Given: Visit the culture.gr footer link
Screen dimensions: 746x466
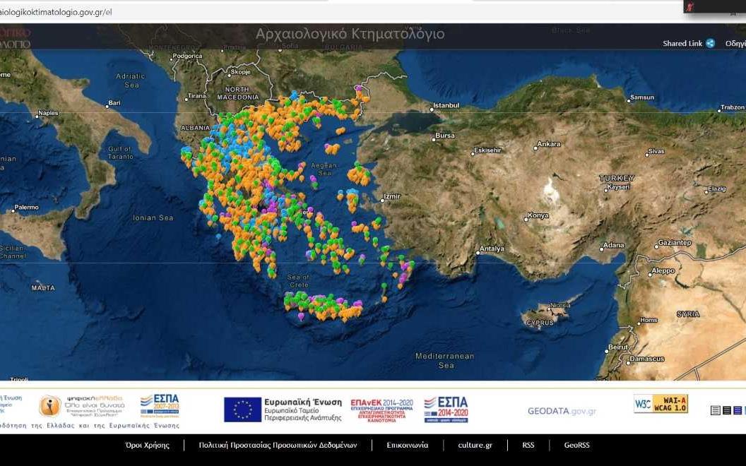Looking at the screenshot, I should tap(475, 445).
